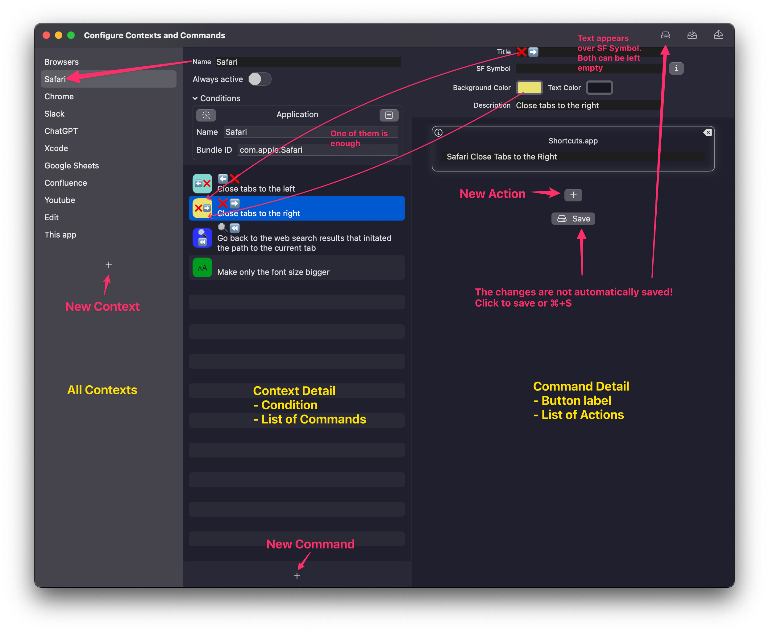Open the Application condition list icon
Screen dimensions: 769x633
(x=389, y=115)
